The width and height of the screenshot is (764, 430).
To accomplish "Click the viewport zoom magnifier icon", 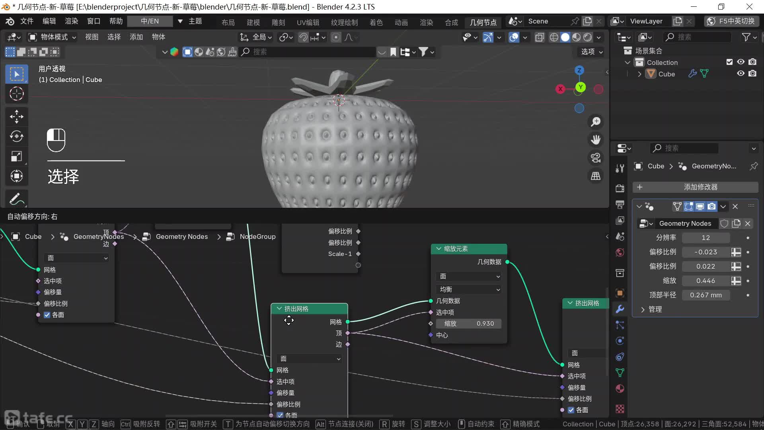I will coord(596,121).
